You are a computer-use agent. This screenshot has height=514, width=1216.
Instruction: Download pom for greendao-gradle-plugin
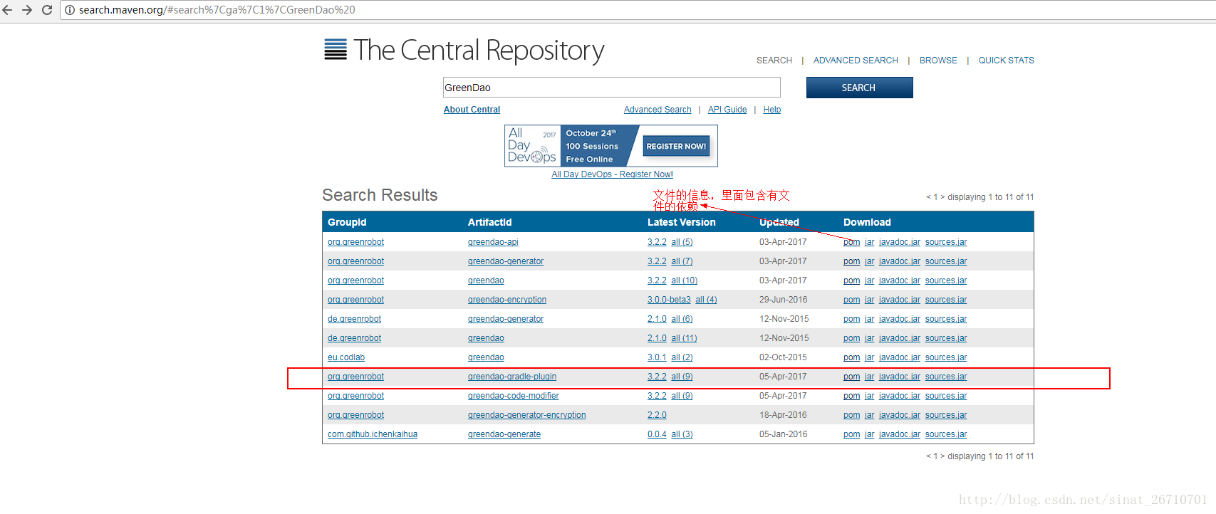point(851,377)
